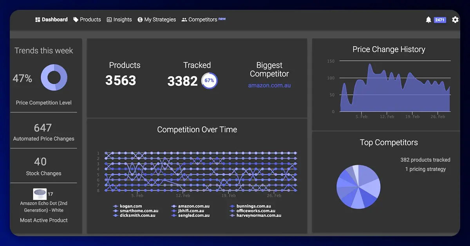Click the 'Biggest Competitor' label
Image resolution: width=470 pixels, height=246 pixels.
pos(269,69)
